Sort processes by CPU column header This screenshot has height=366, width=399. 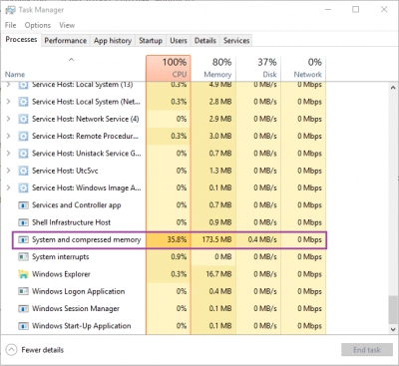coord(169,68)
